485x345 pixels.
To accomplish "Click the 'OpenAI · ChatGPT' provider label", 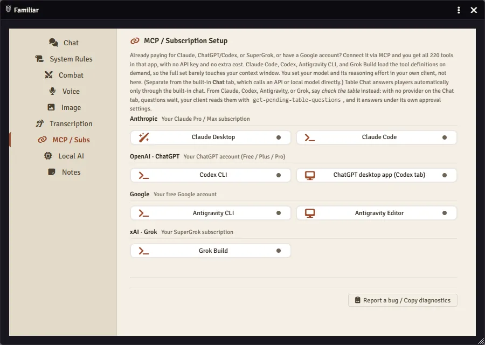I will 155,156.
